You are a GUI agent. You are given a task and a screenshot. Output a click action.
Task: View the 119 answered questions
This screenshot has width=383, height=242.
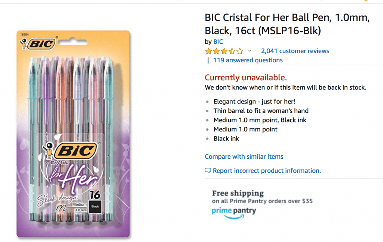pyautogui.click(x=249, y=60)
